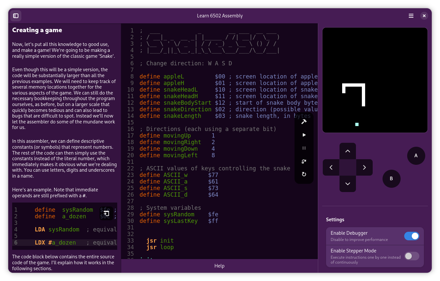Click the step-over instruction icon
This screenshot has width=440, height=281.
pyautogui.click(x=304, y=161)
